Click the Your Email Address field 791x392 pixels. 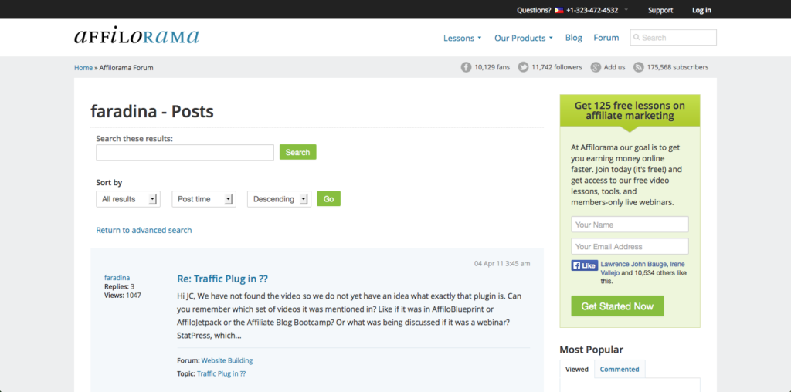(630, 246)
